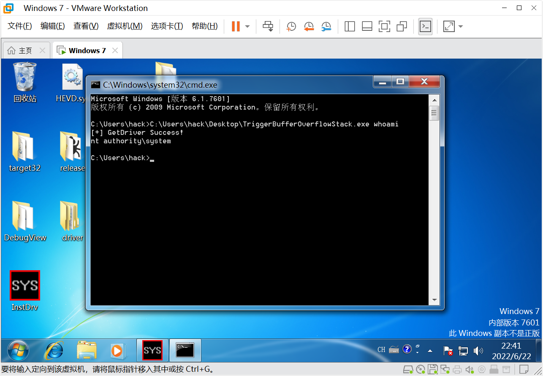Open the 编辑(E) menu
The width and height of the screenshot is (543, 376).
pos(52,26)
